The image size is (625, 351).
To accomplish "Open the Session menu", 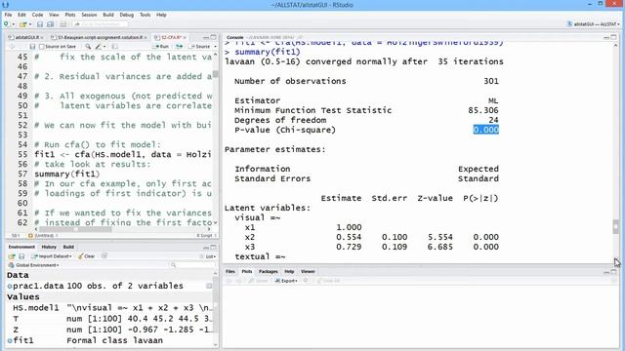I will pos(89,15).
